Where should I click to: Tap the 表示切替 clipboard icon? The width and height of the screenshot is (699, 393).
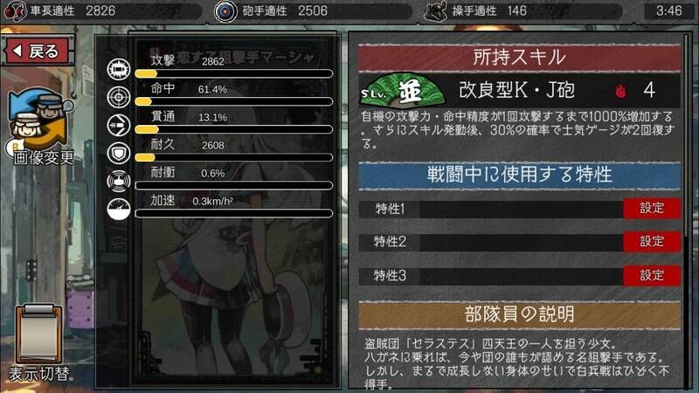pos(38,334)
